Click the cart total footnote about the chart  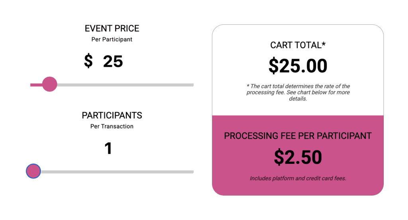tap(298, 92)
